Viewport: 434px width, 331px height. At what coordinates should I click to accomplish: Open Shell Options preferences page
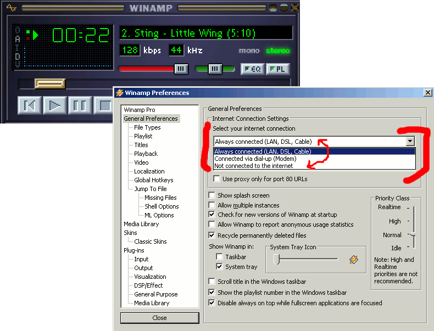tap(162, 206)
